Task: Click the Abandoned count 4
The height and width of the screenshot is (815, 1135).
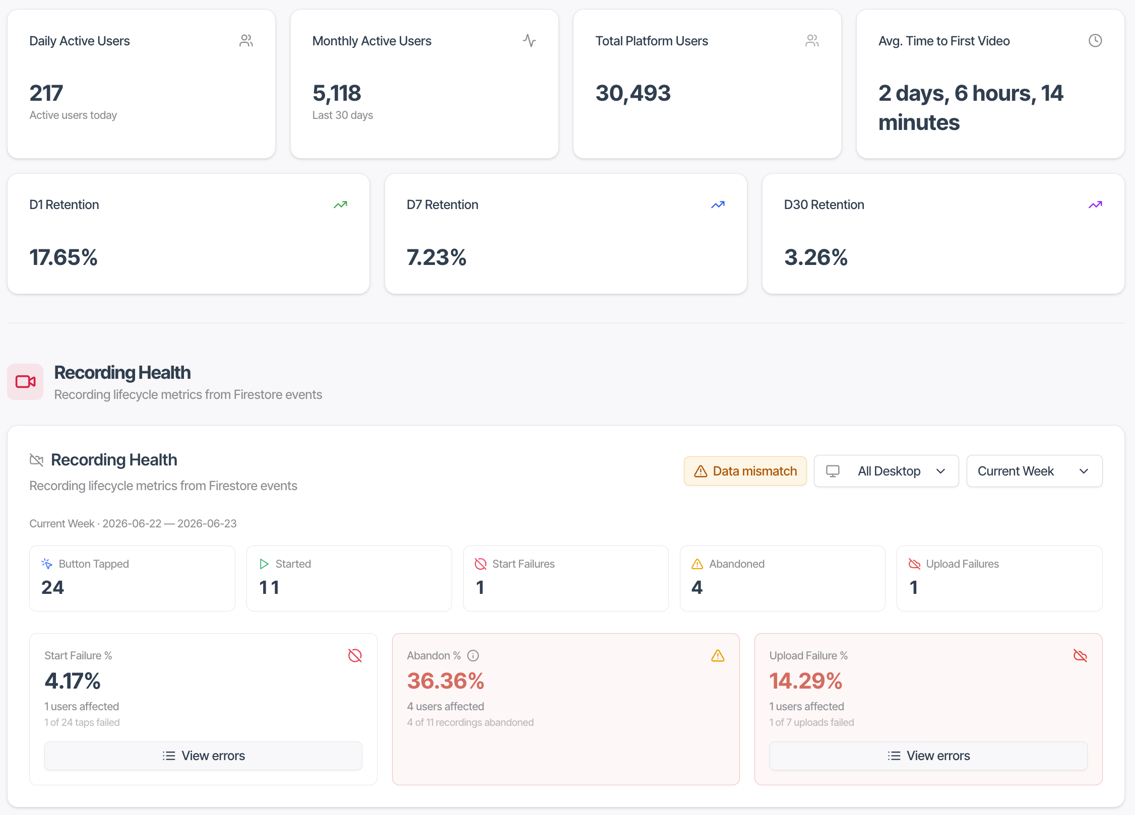Action: (697, 587)
